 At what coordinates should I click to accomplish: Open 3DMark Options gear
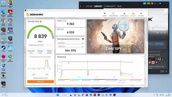141,14
